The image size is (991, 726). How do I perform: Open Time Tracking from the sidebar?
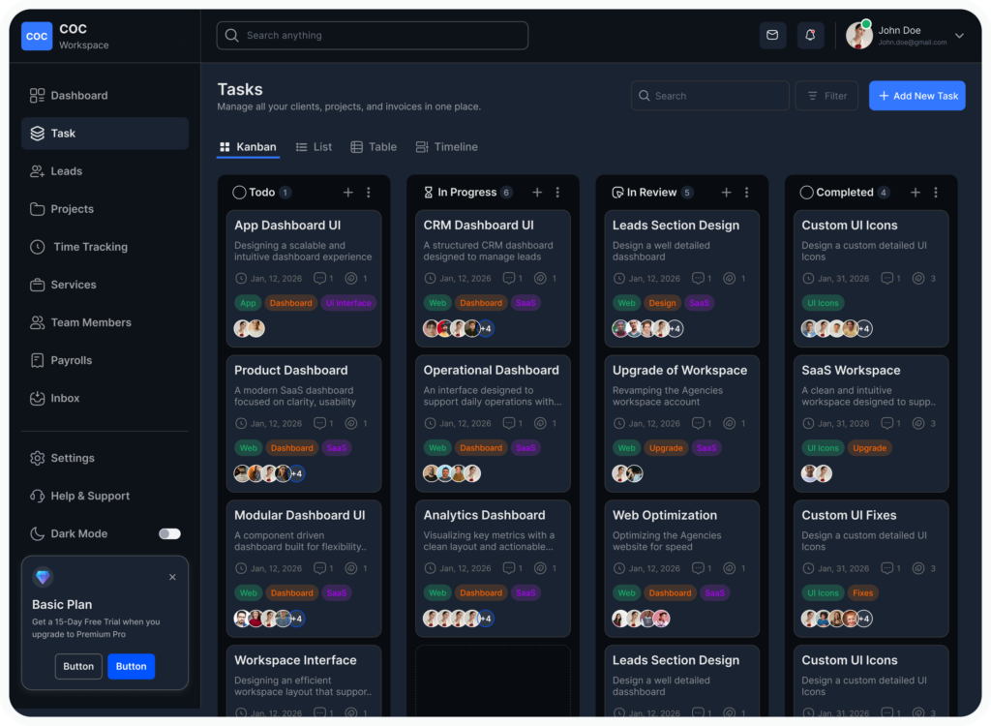(90, 247)
